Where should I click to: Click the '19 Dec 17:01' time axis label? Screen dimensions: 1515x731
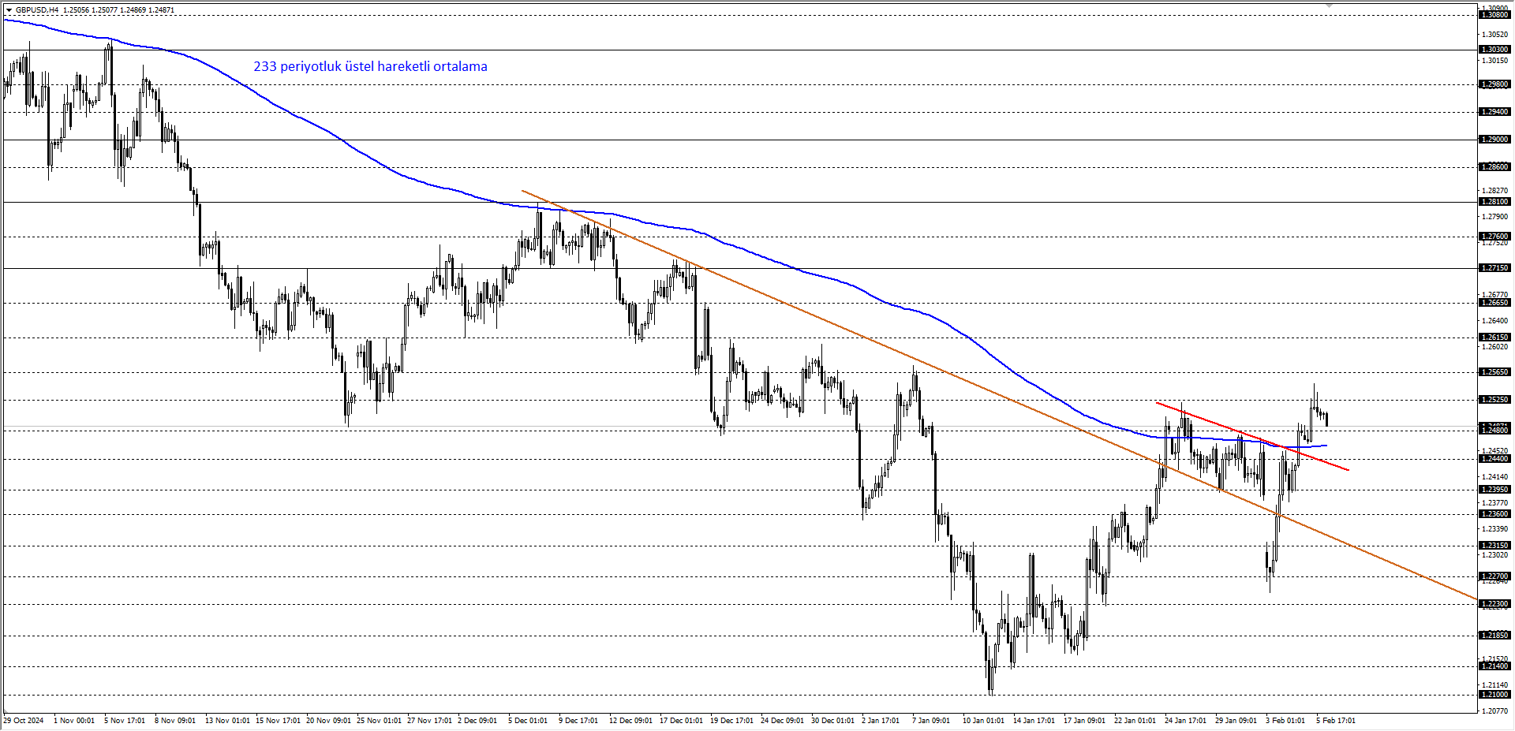pyautogui.click(x=732, y=721)
